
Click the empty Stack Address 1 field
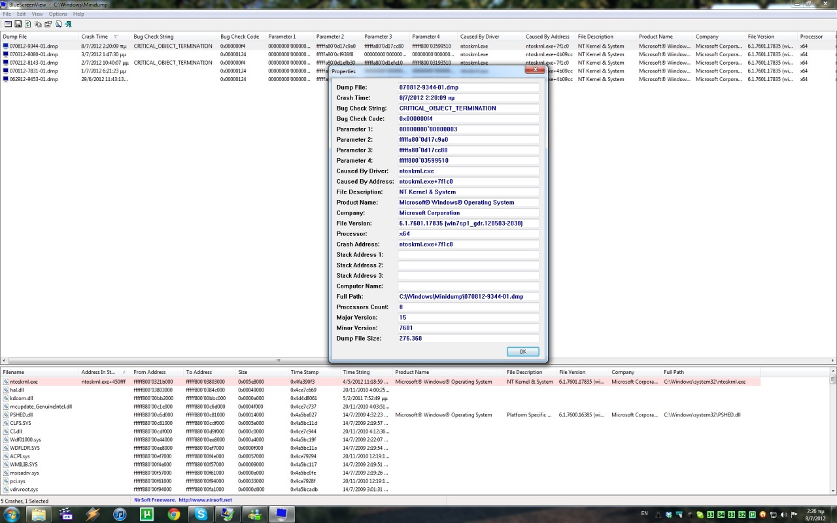[x=468, y=254]
